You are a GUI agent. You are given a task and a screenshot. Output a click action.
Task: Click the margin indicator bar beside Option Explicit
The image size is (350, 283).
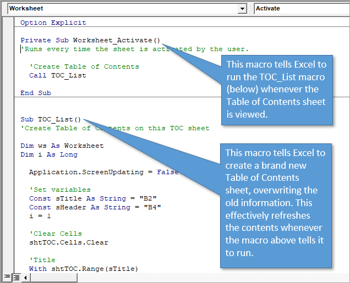point(8,23)
